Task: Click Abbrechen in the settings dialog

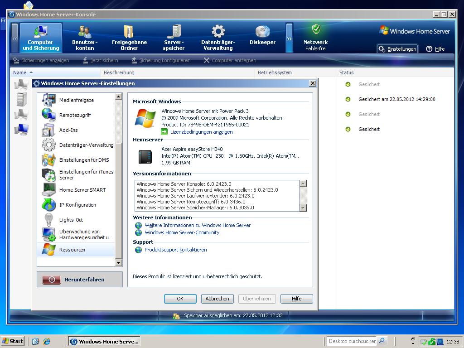Action: point(217,299)
